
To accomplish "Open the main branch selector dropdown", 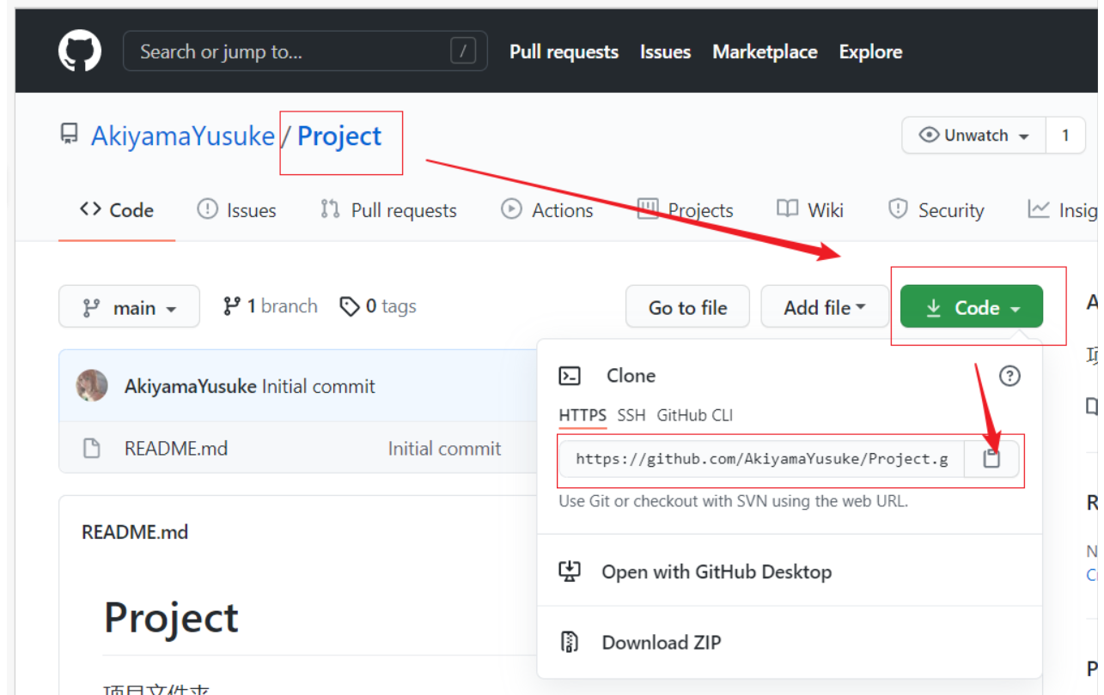I will [x=129, y=307].
